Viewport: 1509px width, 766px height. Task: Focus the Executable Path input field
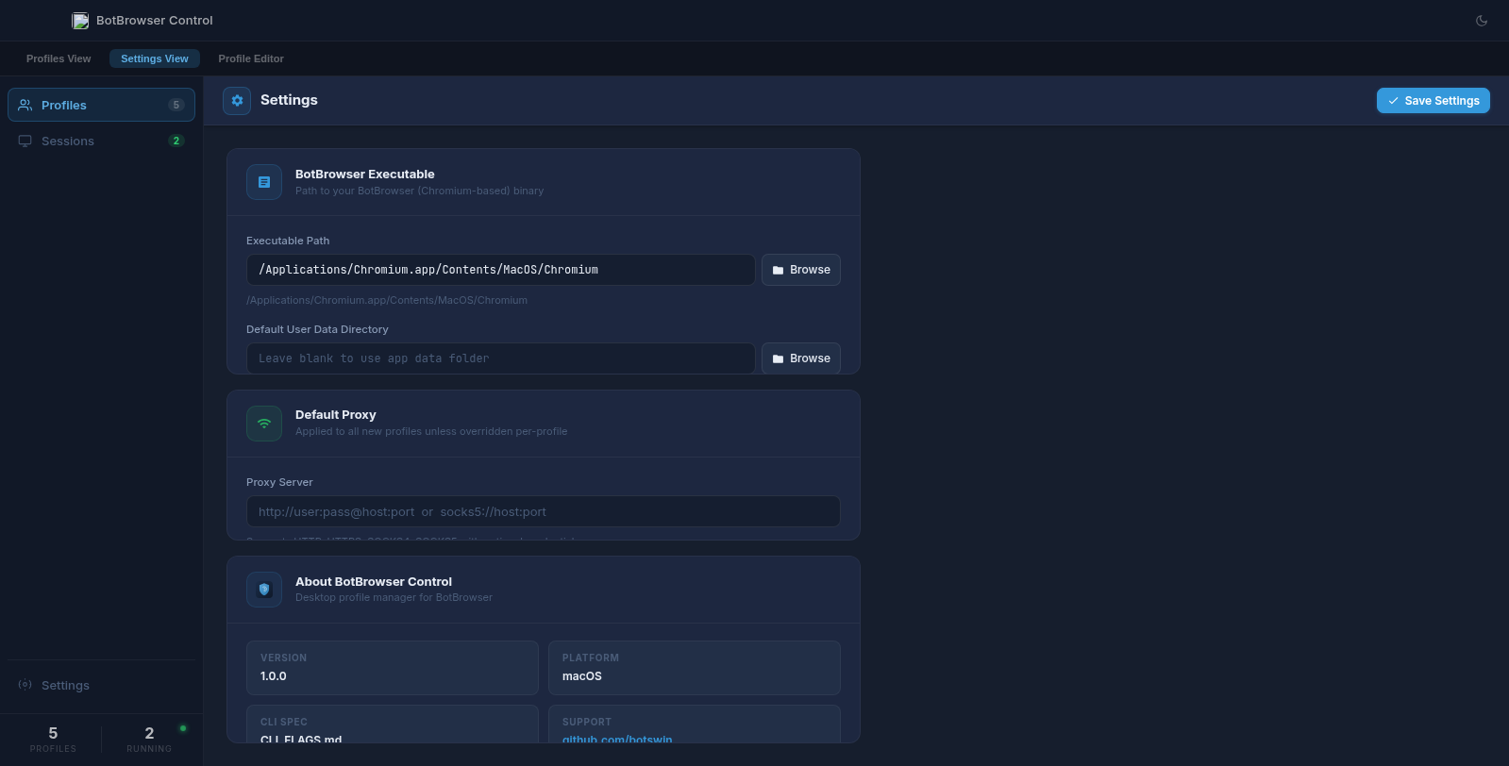(x=500, y=270)
